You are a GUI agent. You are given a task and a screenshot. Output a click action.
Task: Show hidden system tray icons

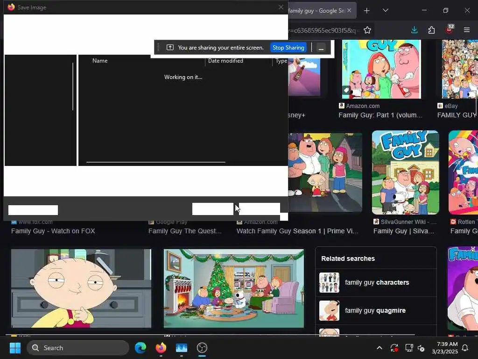pos(380,348)
